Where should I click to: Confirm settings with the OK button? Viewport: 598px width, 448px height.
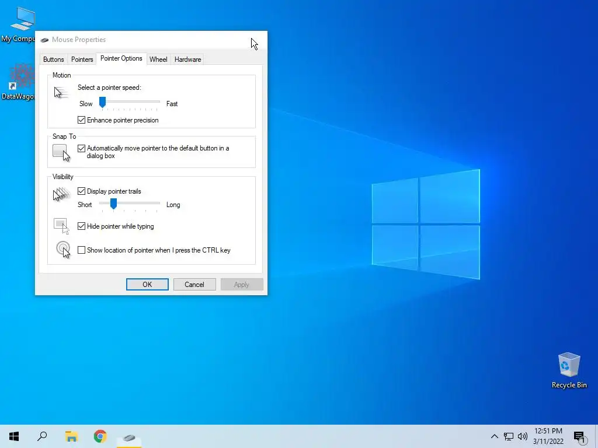point(147,284)
